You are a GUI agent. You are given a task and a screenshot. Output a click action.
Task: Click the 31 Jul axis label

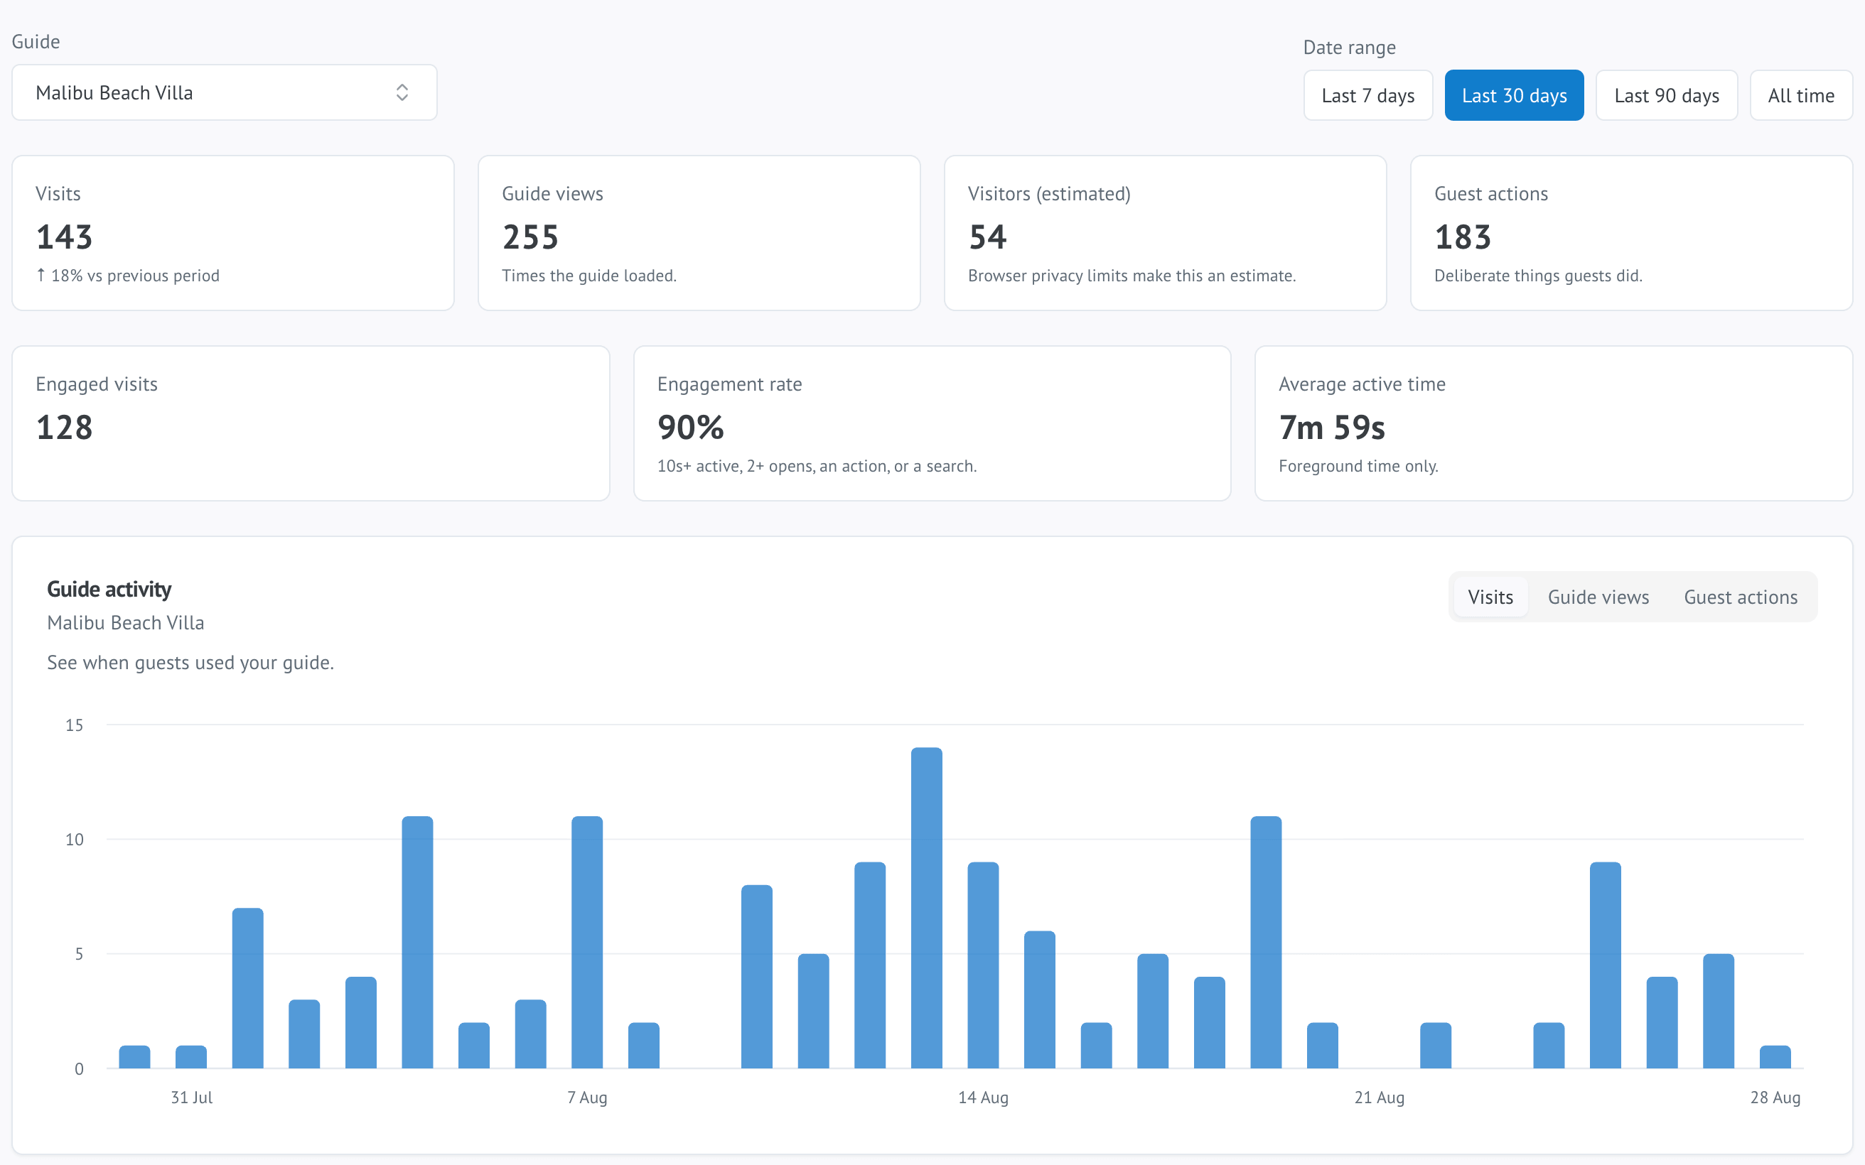pyautogui.click(x=192, y=1098)
